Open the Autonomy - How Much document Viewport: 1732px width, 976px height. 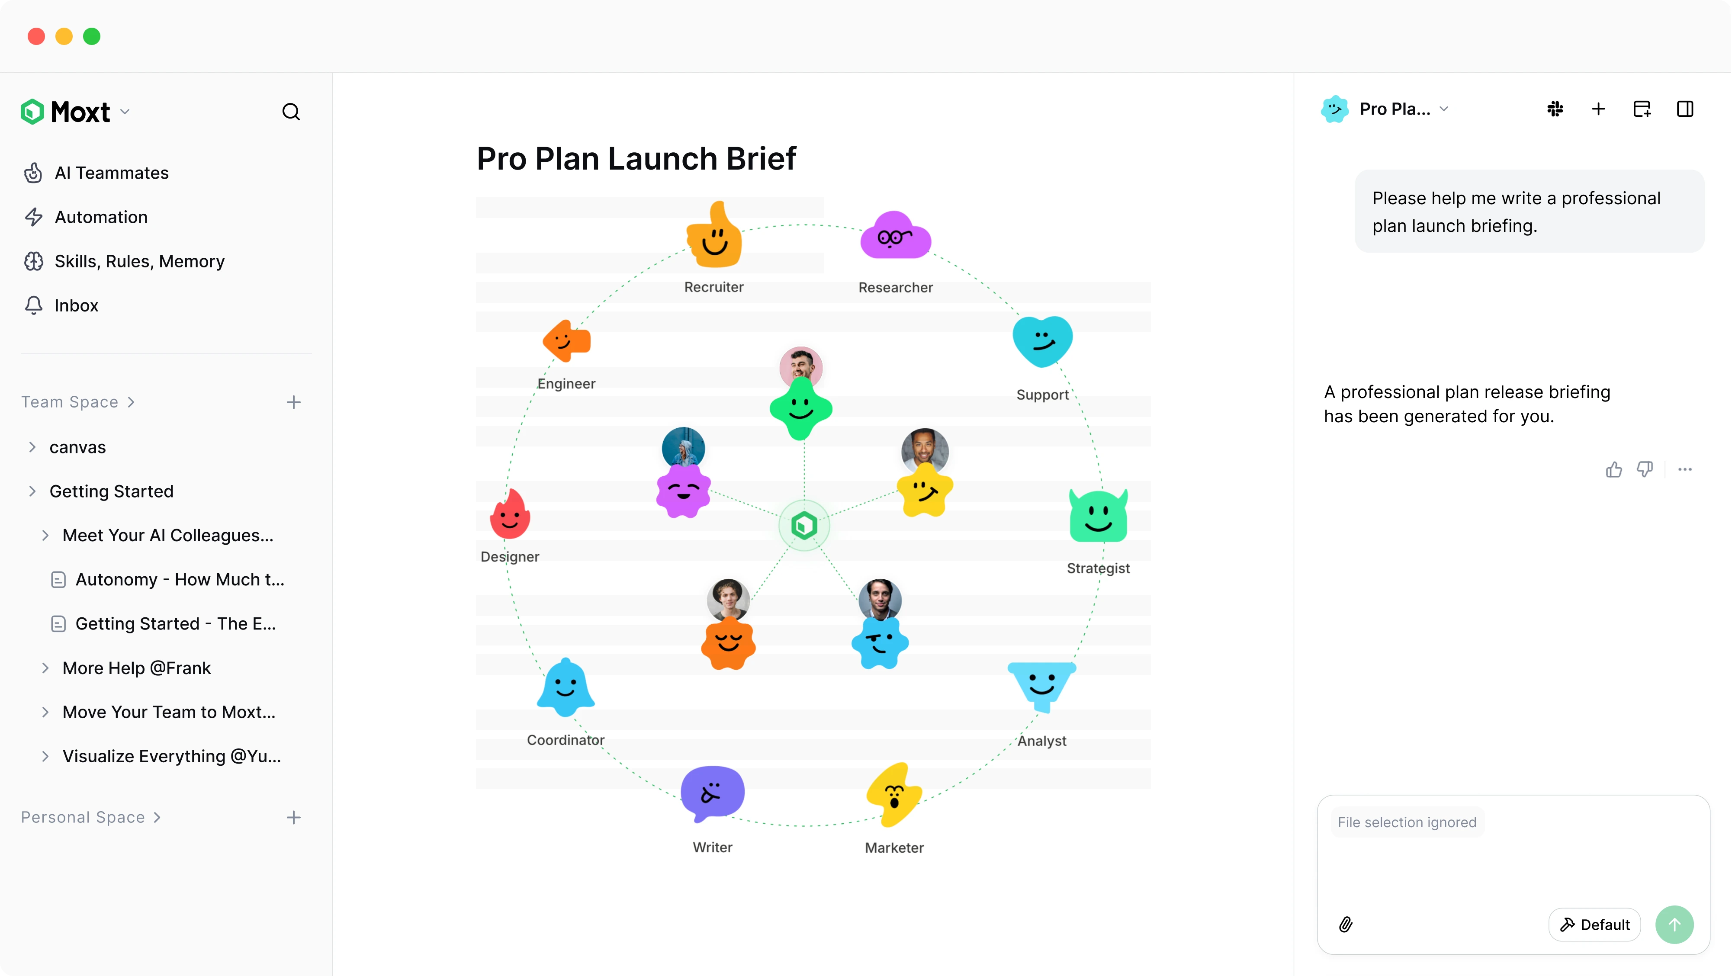180,579
